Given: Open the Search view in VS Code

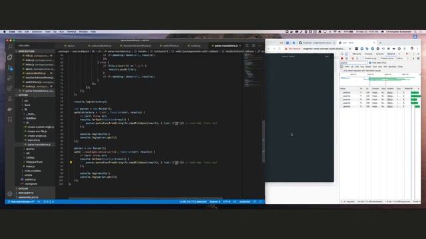Looking at the screenshot, I should (x=10, y=47).
